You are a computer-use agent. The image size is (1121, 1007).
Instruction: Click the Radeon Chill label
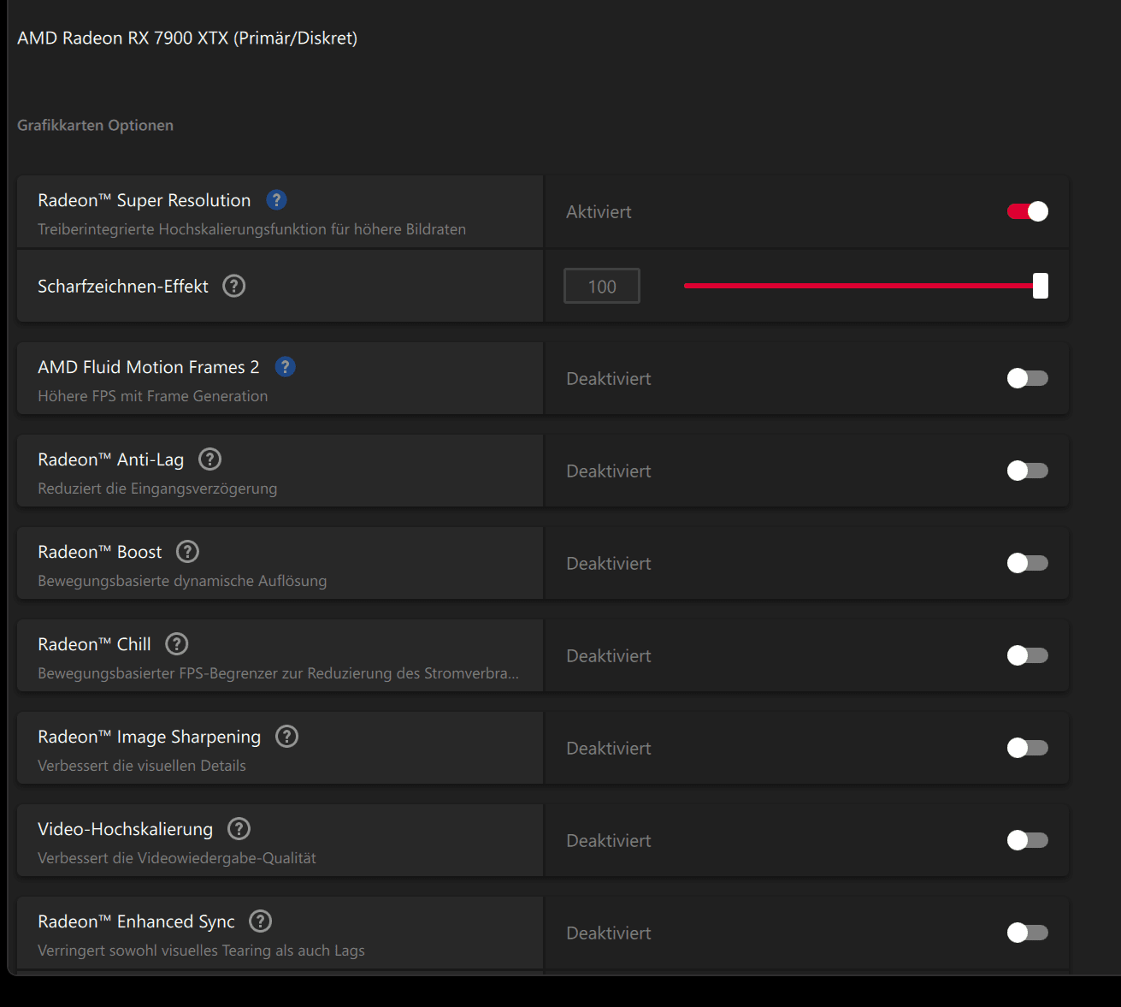[x=94, y=644]
